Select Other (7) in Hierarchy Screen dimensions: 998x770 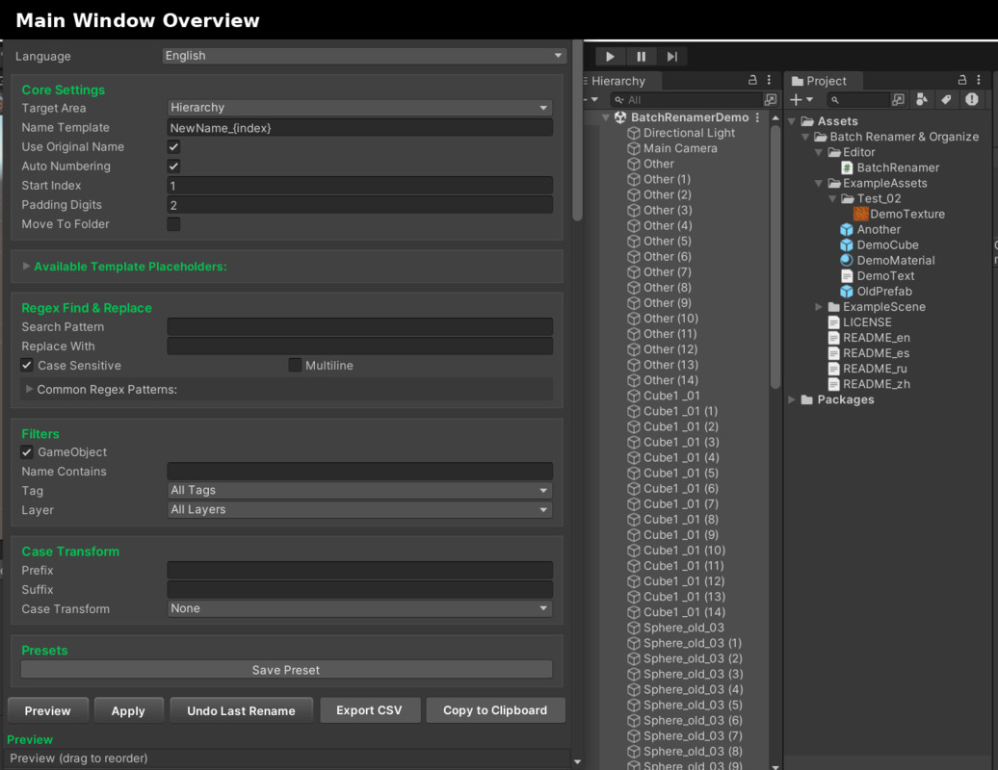point(667,272)
